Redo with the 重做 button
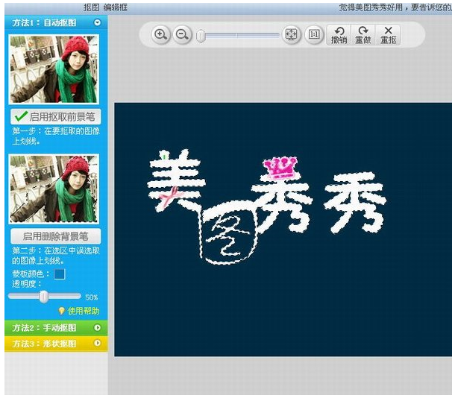Viewport: 452px width, 395px height. point(363,35)
